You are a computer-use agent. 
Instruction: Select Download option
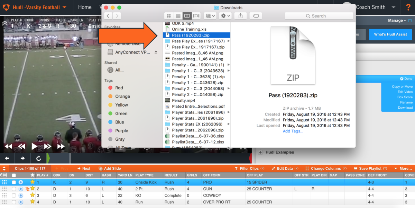point(405,108)
